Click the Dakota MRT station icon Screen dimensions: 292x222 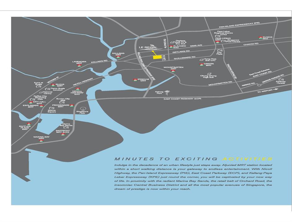click(202, 64)
